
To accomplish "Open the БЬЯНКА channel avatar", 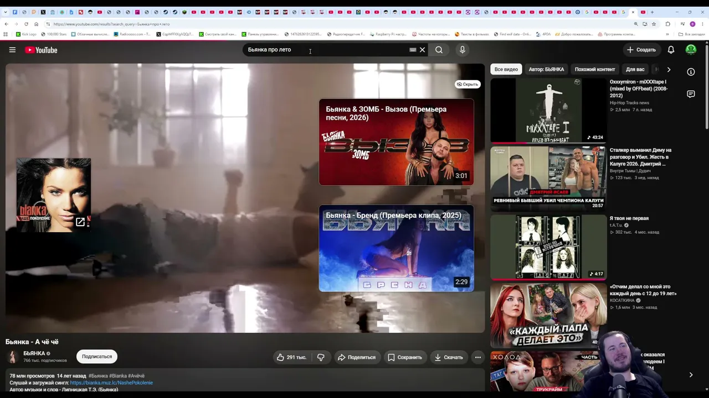I will (12, 357).
